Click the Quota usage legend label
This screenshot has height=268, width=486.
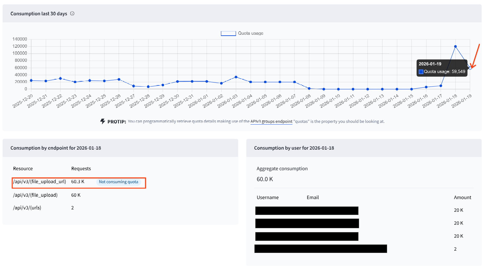[251, 33]
